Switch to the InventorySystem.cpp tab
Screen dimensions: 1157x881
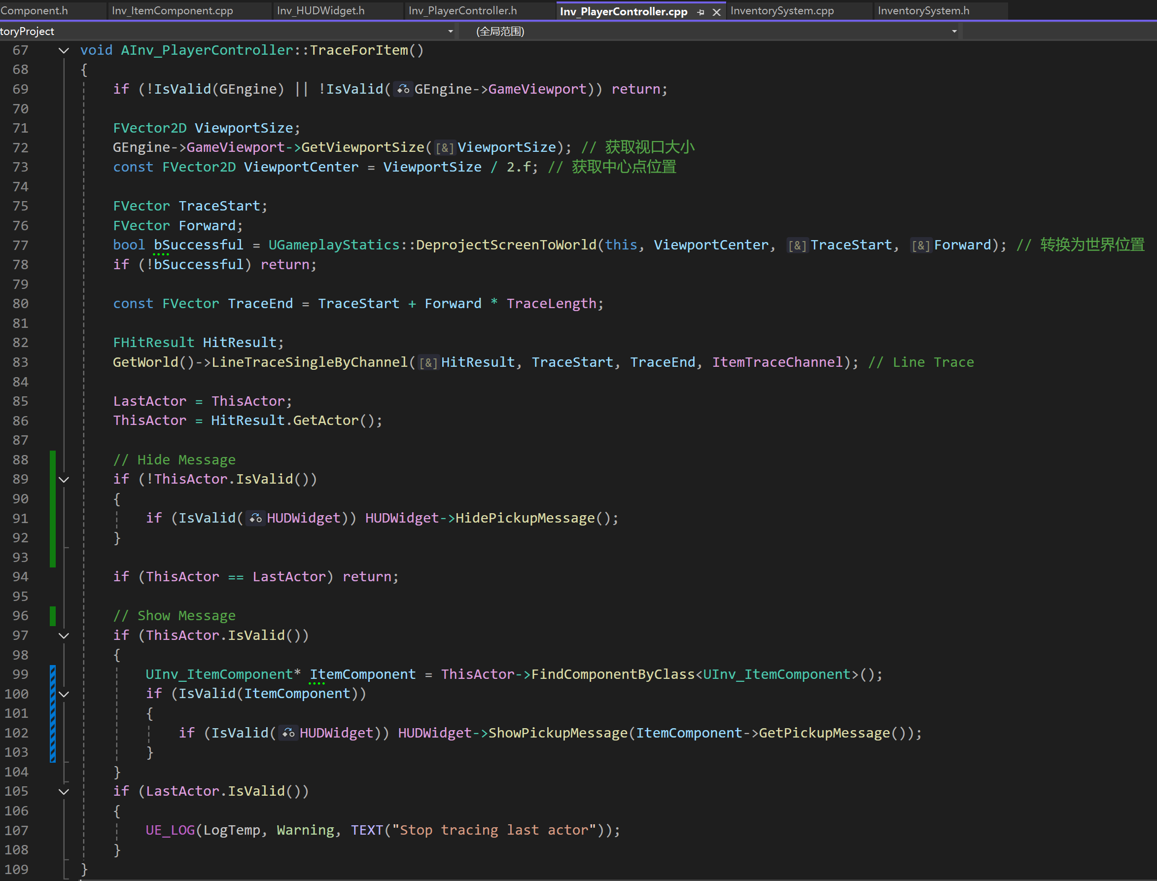point(782,10)
